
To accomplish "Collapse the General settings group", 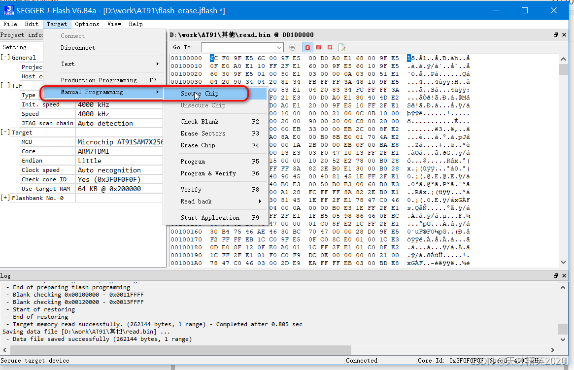I will click(x=5, y=57).
